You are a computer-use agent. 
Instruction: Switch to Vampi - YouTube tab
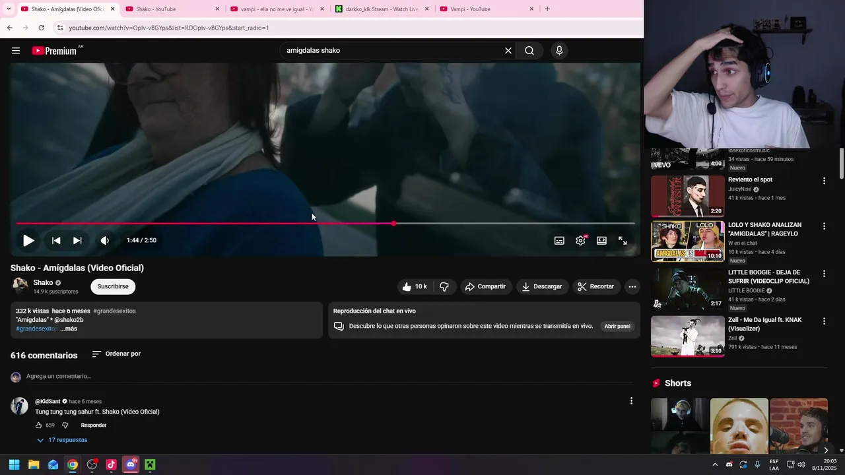click(486, 9)
